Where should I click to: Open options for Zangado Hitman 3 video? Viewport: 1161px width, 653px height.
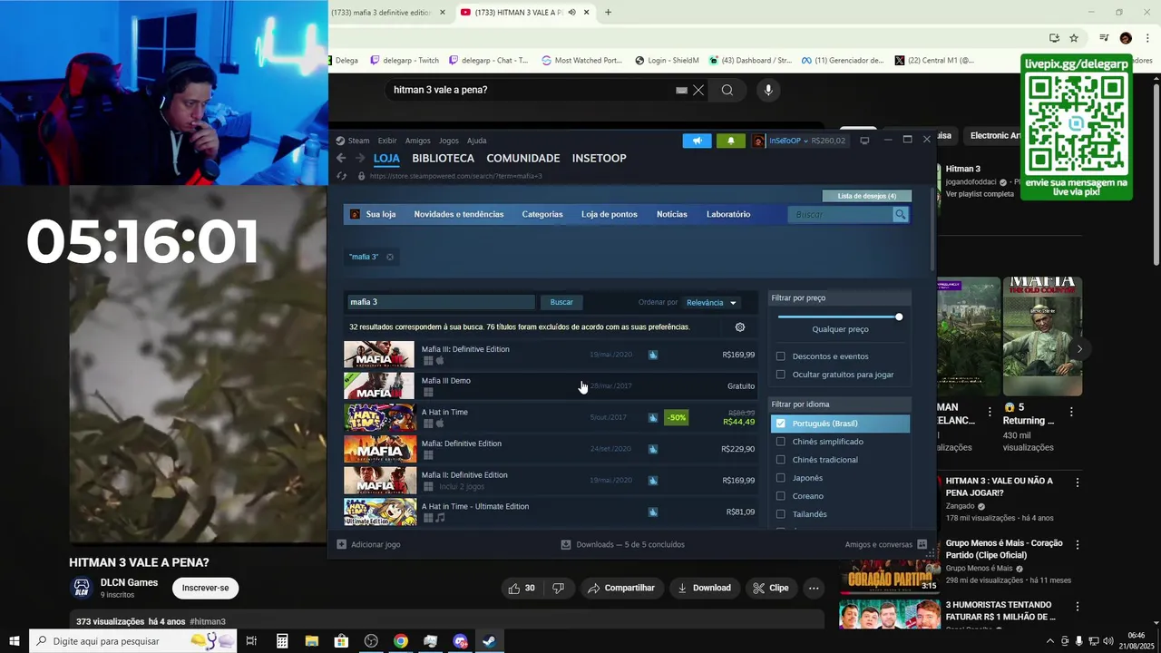pos(1078,482)
